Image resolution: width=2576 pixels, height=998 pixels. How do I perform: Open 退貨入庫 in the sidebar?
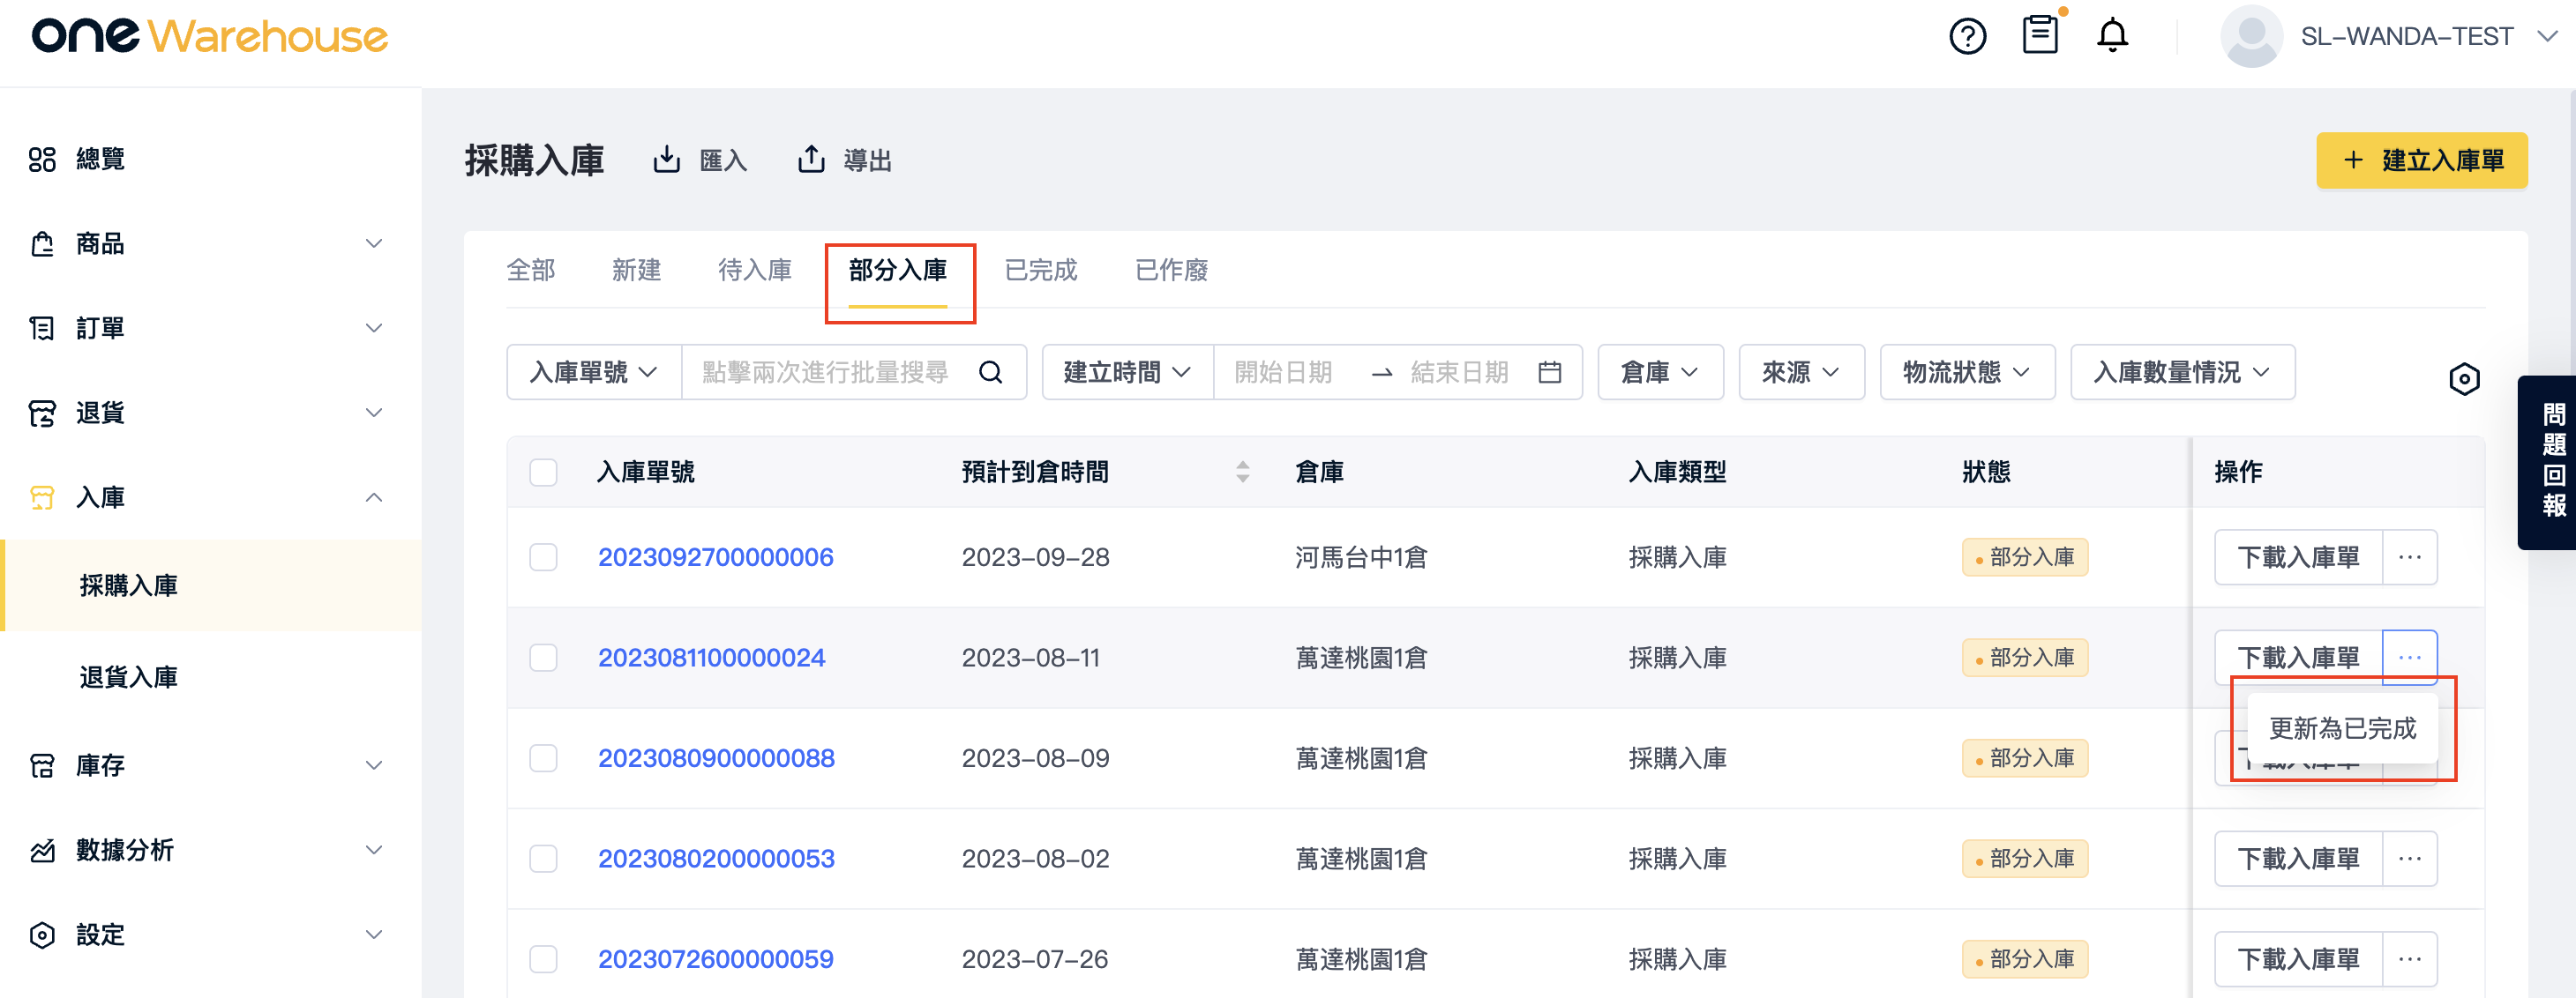coord(210,677)
